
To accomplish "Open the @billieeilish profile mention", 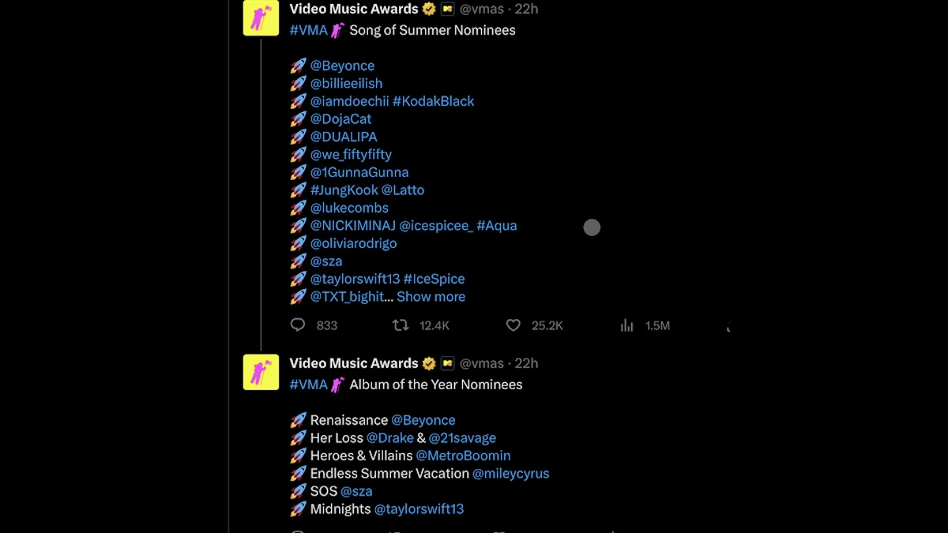I will (346, 84).
